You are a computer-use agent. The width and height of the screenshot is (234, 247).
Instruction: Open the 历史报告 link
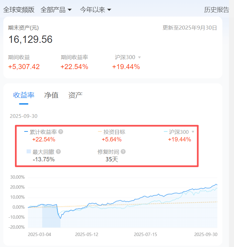coord(216,10)
